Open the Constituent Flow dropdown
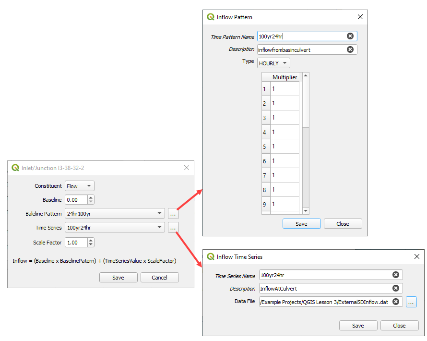 (80, 186)
